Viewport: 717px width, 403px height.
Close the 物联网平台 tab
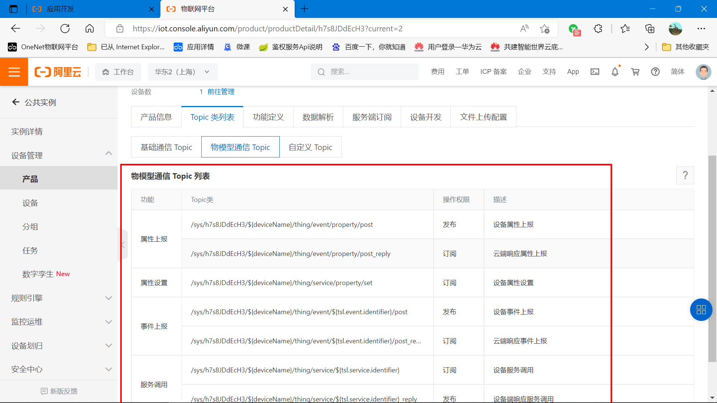(285, 9)
